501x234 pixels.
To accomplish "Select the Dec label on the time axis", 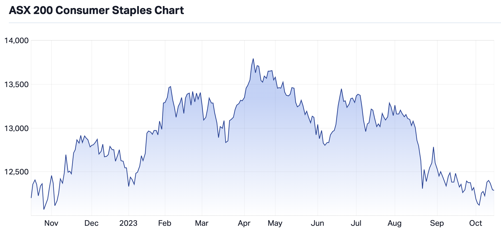I will pyautogui.click(x=91, y=223).
